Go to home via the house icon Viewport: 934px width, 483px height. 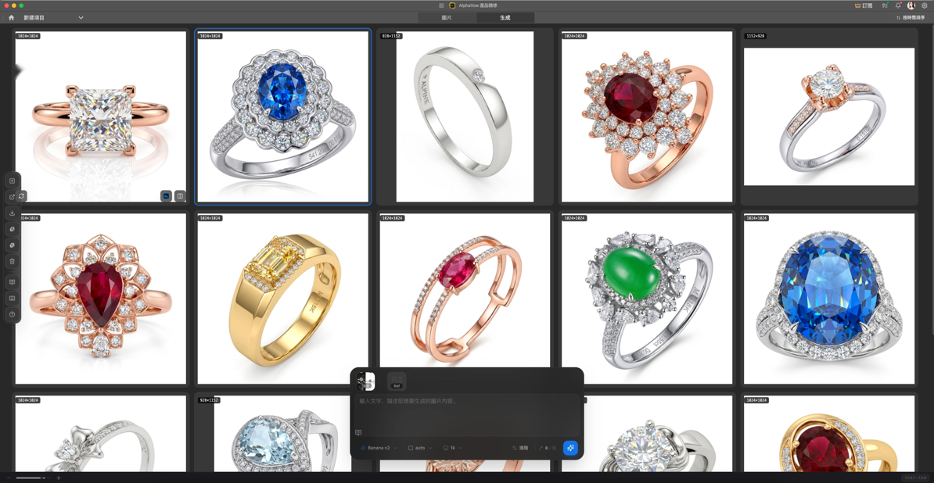click(11, 18)
